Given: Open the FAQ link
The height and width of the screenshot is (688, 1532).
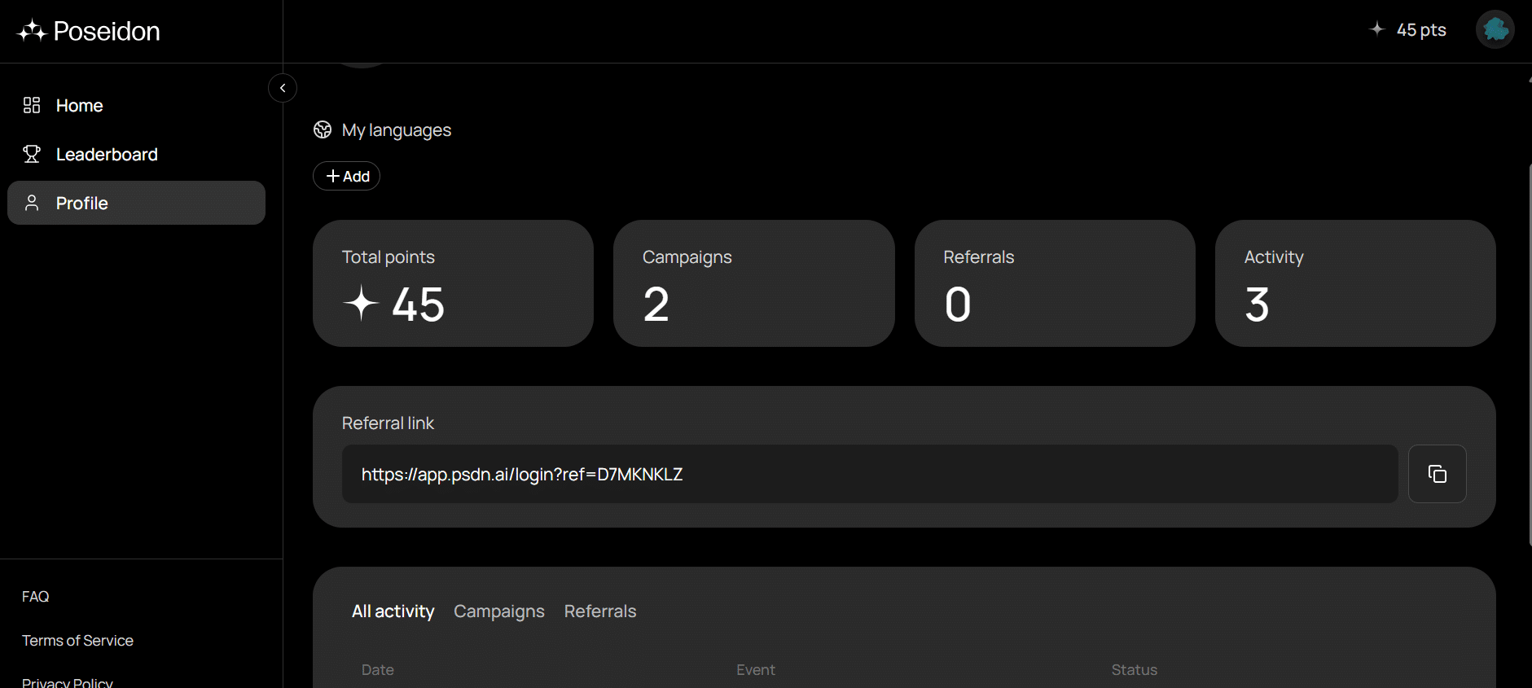Looking at the screenshot, I should click(x=36, y=597).
